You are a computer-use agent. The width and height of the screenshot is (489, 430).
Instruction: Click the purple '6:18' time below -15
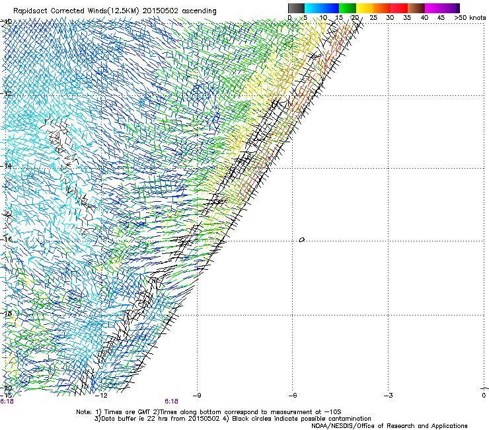(7, 402)
